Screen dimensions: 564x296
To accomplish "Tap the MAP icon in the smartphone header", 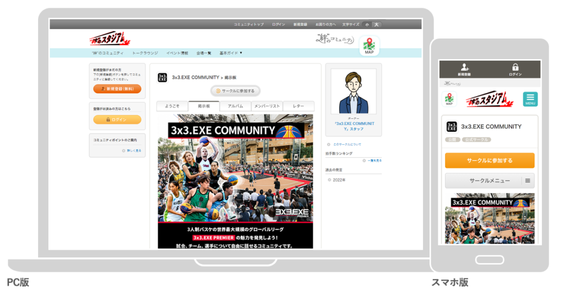I will (x=449, y=99).
